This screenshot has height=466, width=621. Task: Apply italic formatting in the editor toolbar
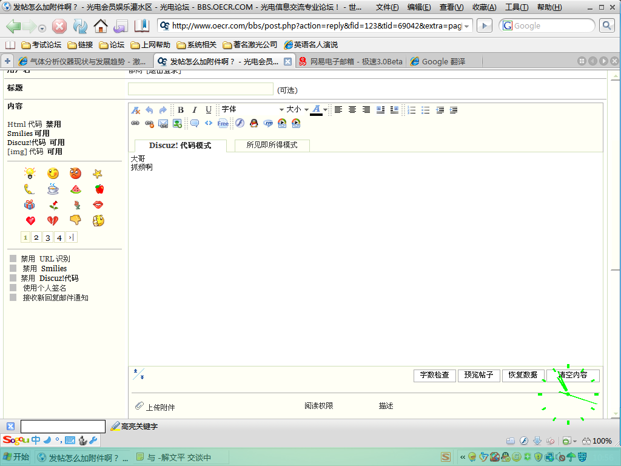195,110
